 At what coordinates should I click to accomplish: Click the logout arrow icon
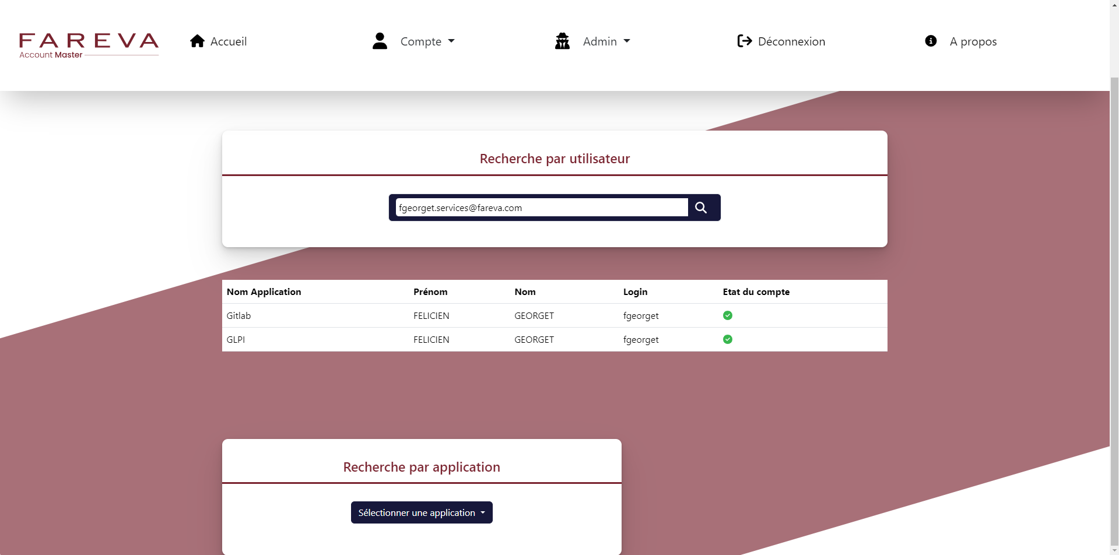click(744, 41)
